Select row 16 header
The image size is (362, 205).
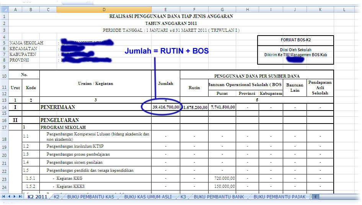point(4,120)
